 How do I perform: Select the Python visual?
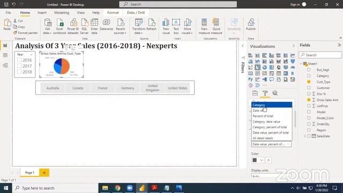250,79
